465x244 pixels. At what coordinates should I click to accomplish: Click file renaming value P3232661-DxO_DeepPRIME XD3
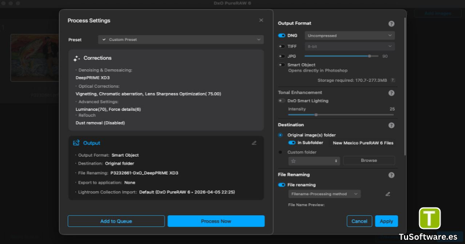point(144,173)
